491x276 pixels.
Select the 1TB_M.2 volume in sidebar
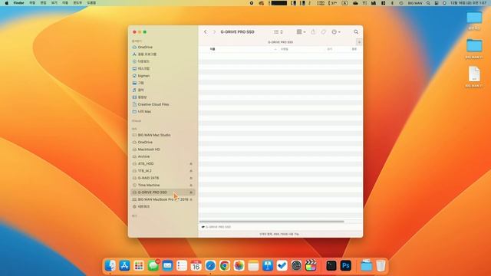pyautogui.click(x=145, y=171)
